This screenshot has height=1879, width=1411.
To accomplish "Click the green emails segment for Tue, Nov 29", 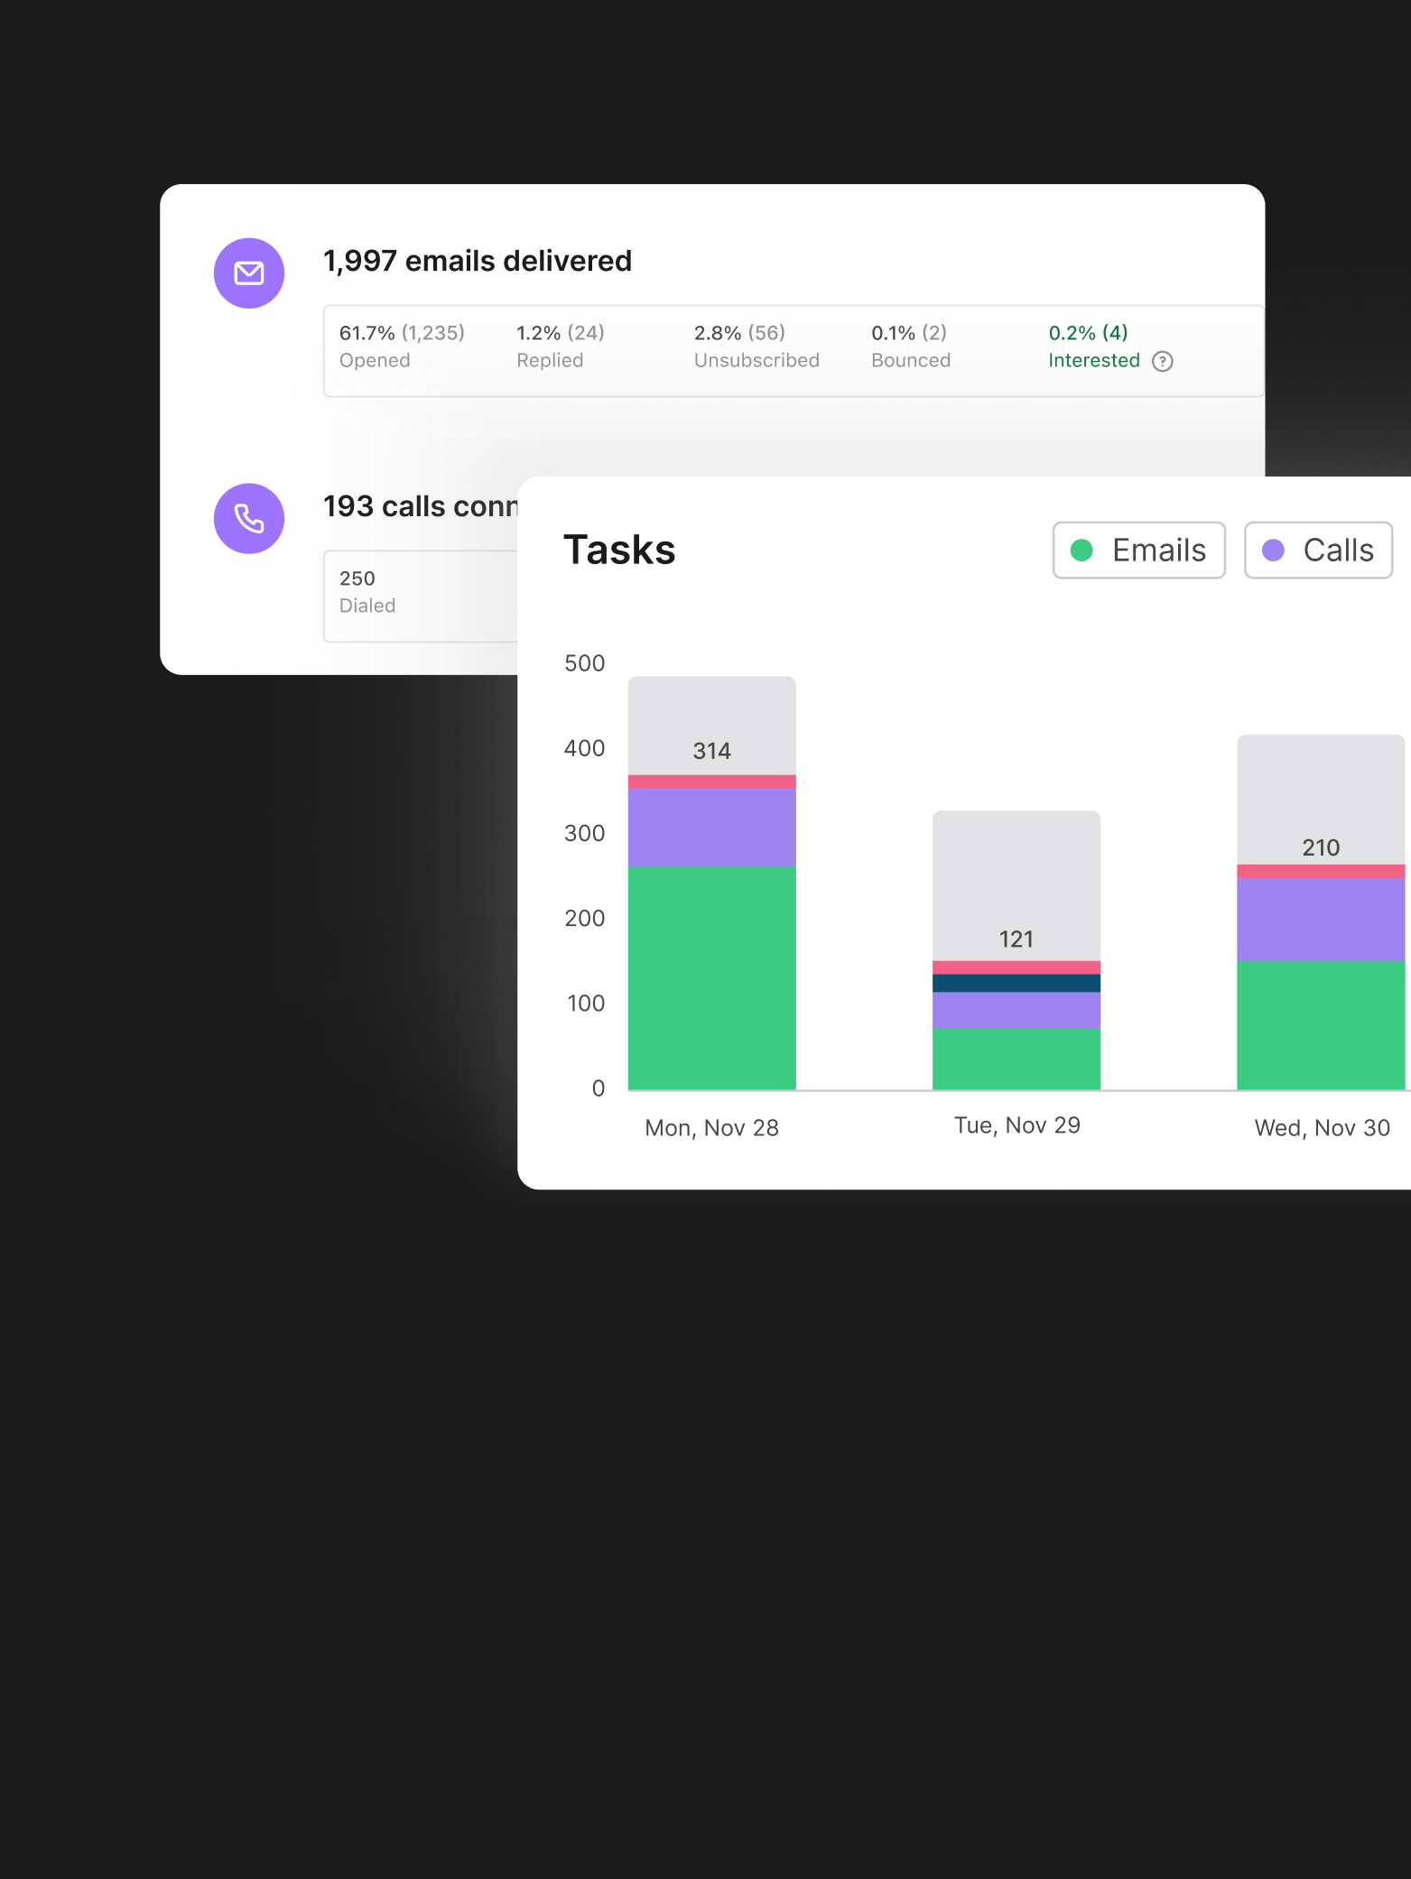I will pyautogui.click(x=1016, y=1059).
